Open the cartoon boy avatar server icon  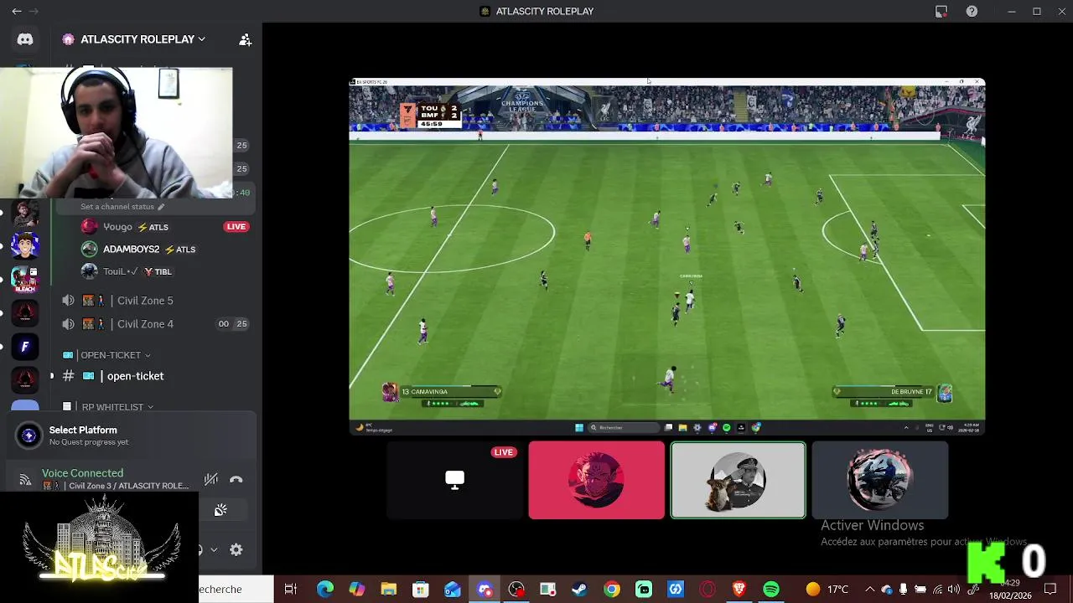pyautogui.click(x=25, y=246)
